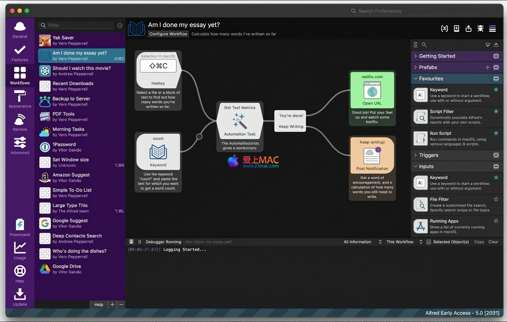Switch to the Features tab
The height and width of the screenshot is (322, 507).
(x=20, y=53)
